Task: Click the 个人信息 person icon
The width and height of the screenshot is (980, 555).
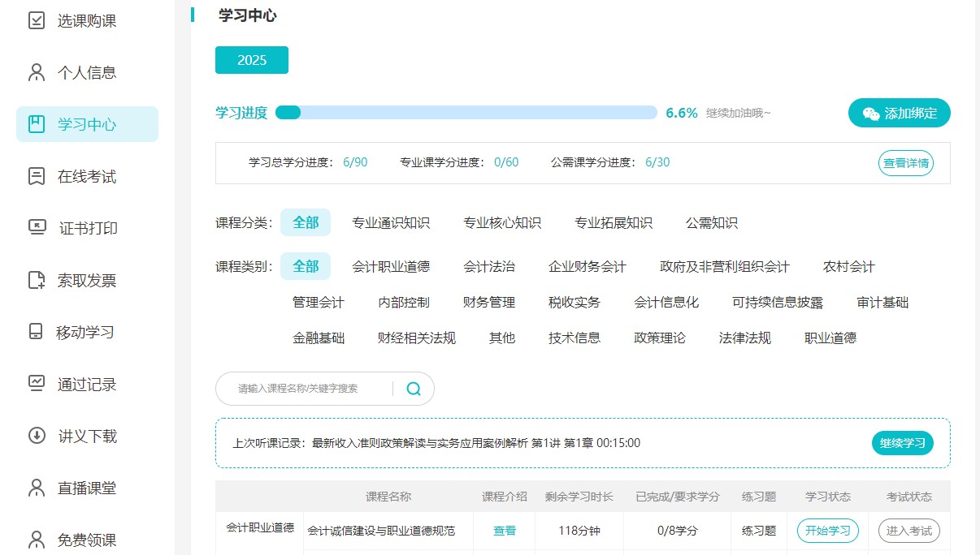Action: (x=37, y=73)
